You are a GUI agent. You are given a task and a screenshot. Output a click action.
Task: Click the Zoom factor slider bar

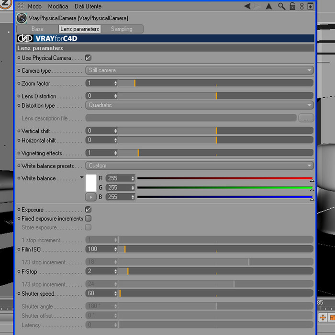215,83
